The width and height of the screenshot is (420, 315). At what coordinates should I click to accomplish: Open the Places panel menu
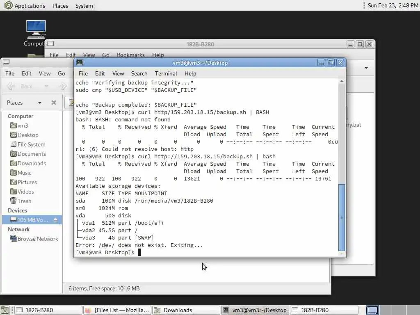(60, 6)
